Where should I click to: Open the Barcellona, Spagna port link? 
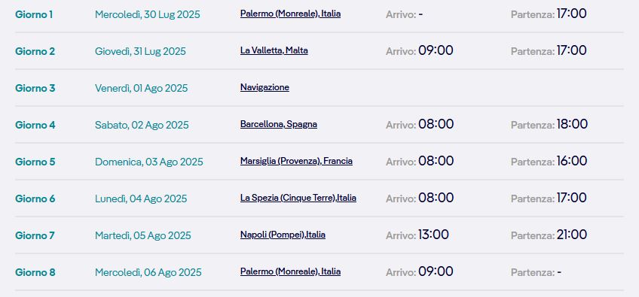coord(278,125)
